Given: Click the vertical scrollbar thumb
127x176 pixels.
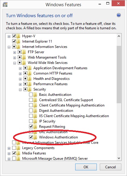Looking at the screenshot, I should [x=119, y=75].
